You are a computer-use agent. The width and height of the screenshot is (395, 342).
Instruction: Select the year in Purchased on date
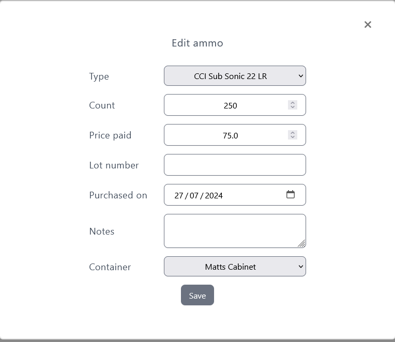(214, 195)
